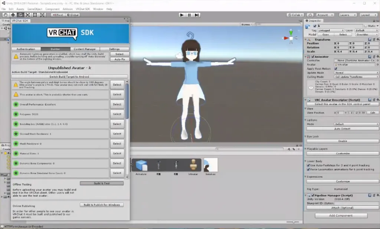380x229 pixels.
Task: Open the Account dropdown
Action: pos(325,15)
